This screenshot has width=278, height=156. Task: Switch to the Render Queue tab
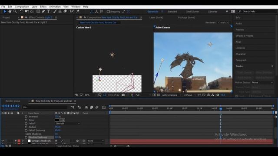pyautogui.click(x=13, y=101)
